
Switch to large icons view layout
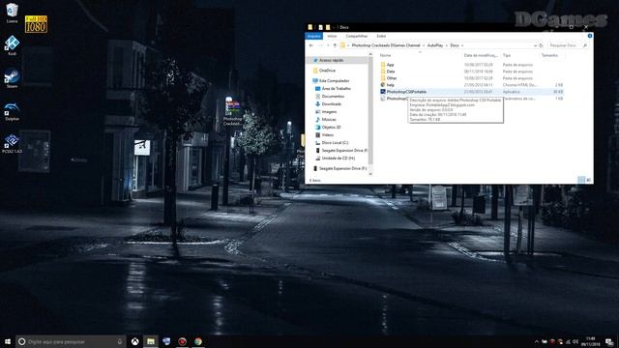click(x=588, y=180)
